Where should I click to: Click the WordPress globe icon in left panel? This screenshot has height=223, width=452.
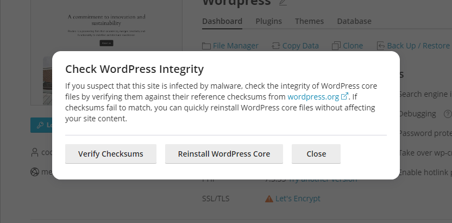click(35, 172)
